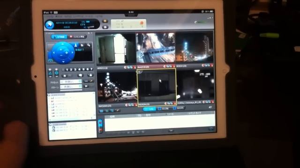Select the hallway door camera thumbnail
Screen dimensions: 300x168
click(x=116, y=49)
